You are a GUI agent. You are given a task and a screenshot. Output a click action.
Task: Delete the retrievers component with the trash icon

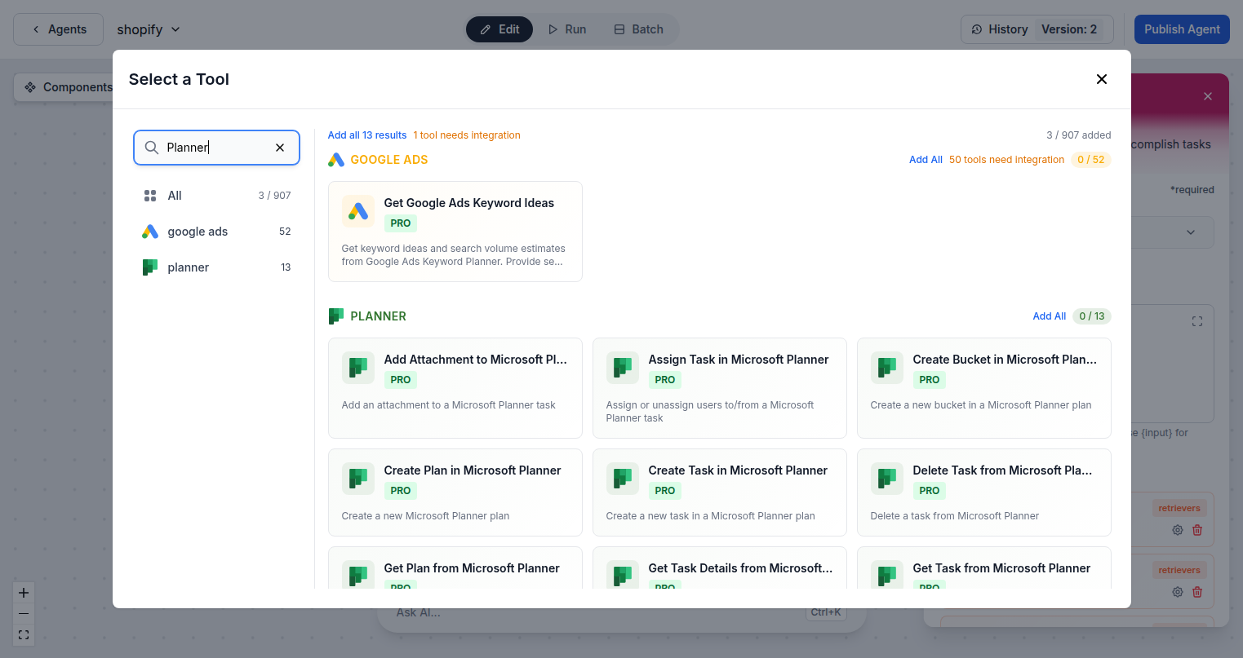1197,529
